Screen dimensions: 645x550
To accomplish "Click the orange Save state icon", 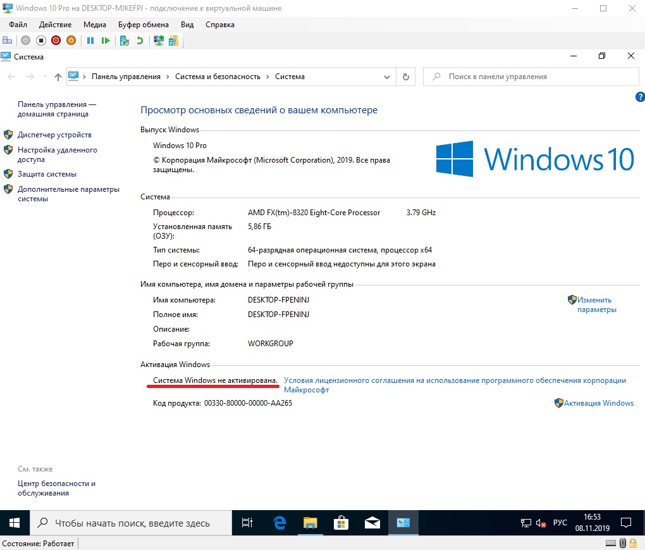I will tap(71, 41).
